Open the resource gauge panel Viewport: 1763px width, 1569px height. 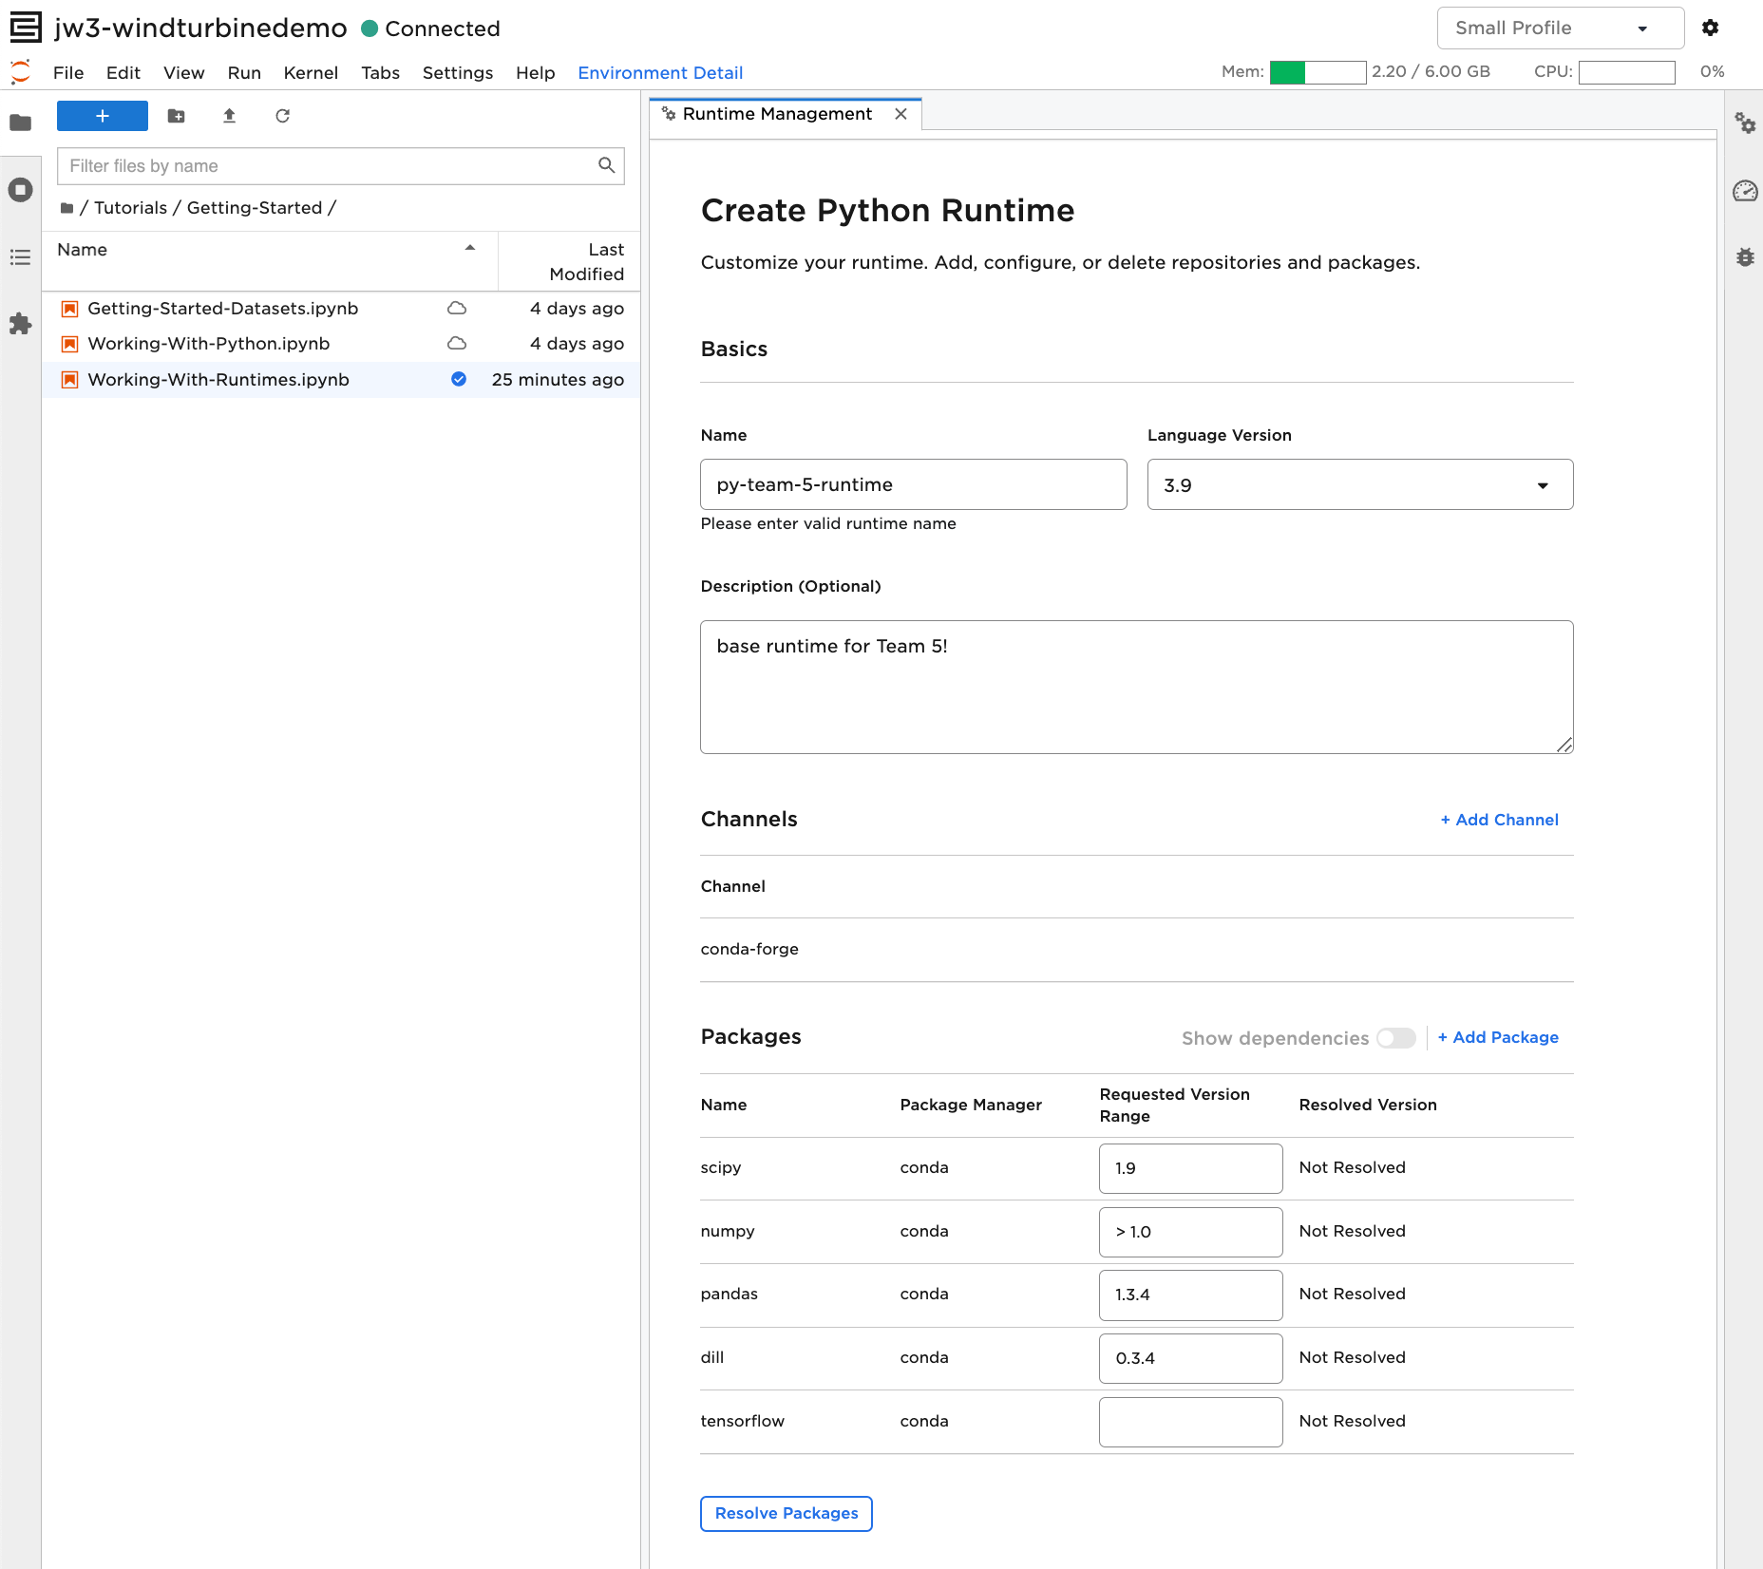click(1745, 191)
